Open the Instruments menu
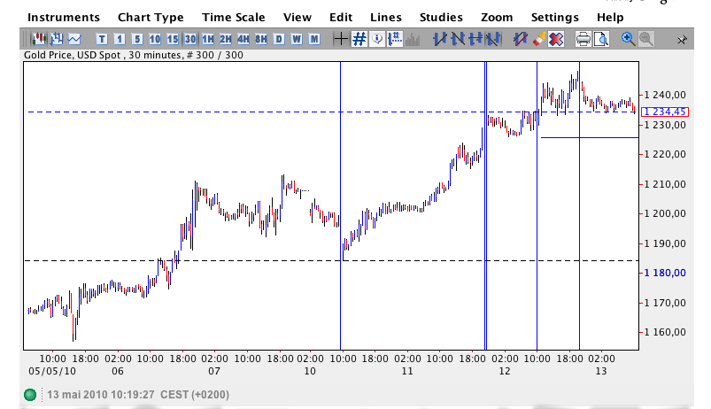Viewport: 711px width, 409px height. coord(63,17)
